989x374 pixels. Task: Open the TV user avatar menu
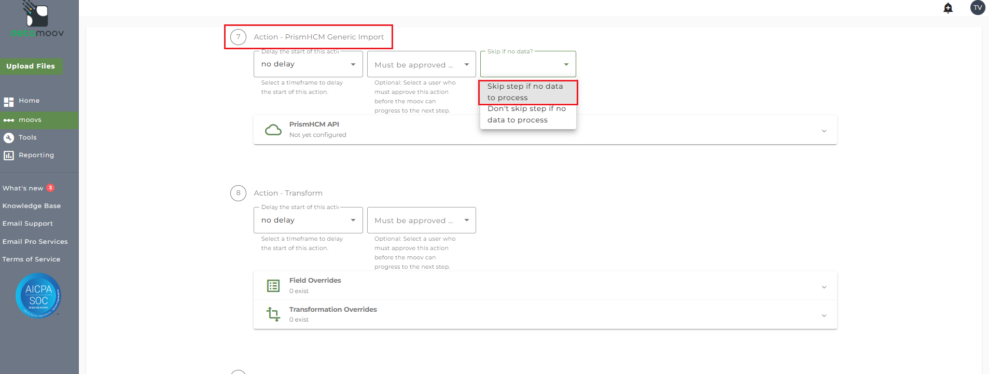click(978, 8)
